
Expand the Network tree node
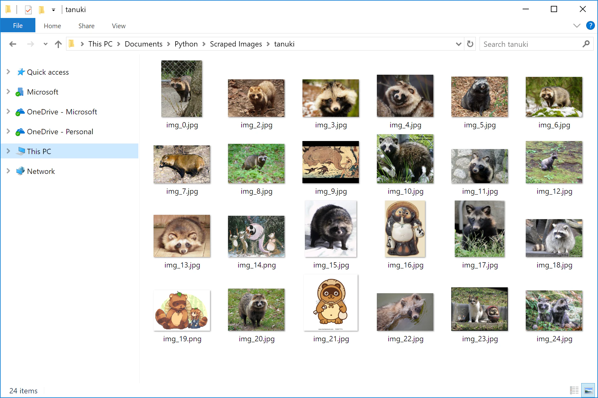(8, 171)
